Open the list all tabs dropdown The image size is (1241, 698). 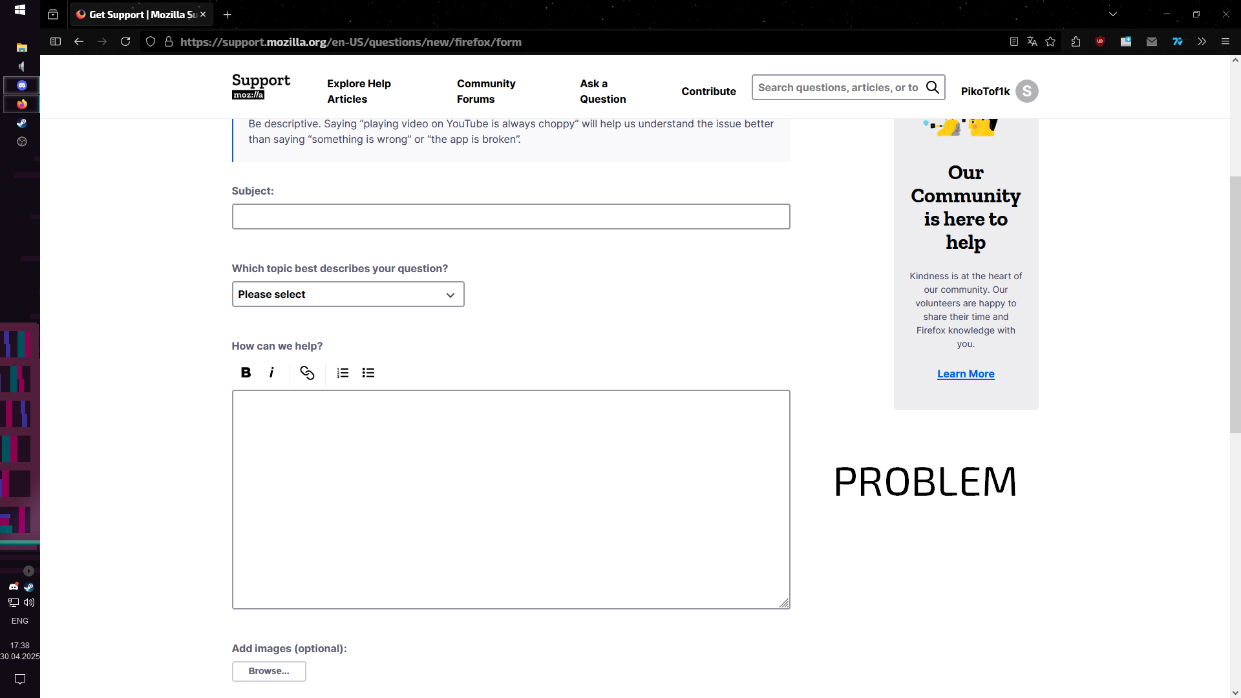[x=1112, y=14]
